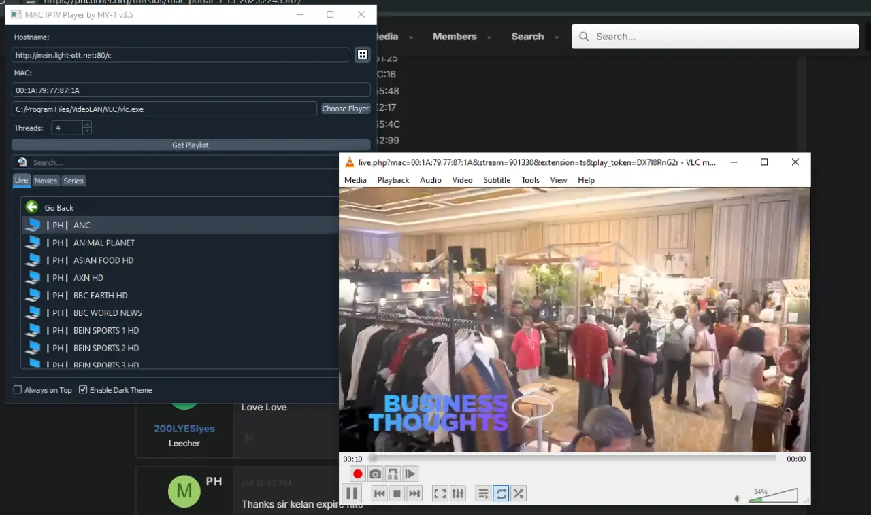
Task: Open the 200LYESlyes user profile link
Action: (184, 429)
